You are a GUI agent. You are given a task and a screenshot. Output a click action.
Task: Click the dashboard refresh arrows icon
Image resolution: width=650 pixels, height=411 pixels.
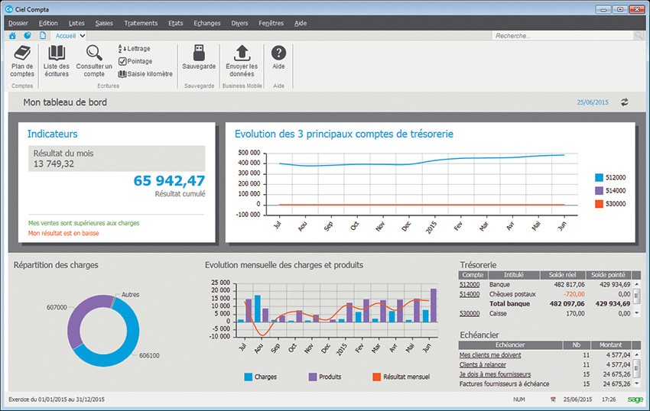[625, 102]
